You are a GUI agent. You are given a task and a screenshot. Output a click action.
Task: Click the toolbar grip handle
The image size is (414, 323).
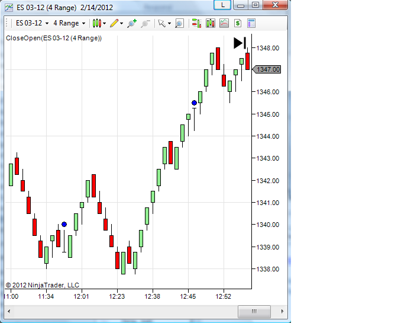(7, 23)
